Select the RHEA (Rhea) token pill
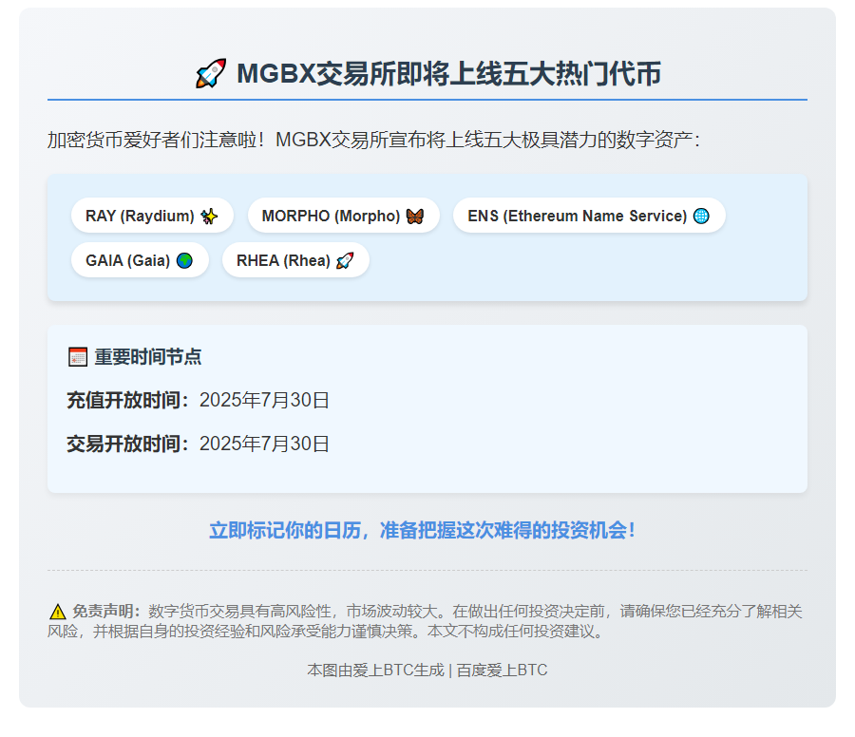 pyautogui.click(x=295, y=260)
